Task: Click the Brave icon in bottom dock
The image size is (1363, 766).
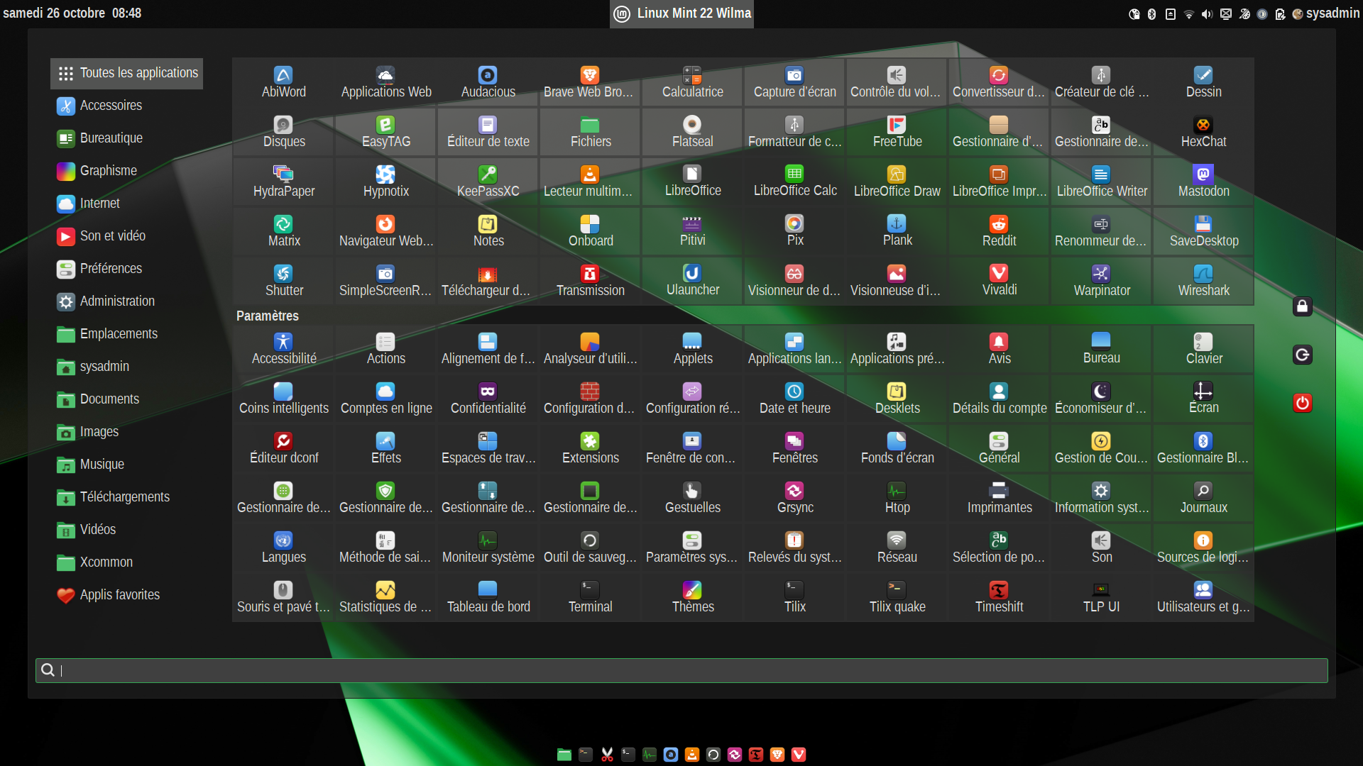Action: 777,755
